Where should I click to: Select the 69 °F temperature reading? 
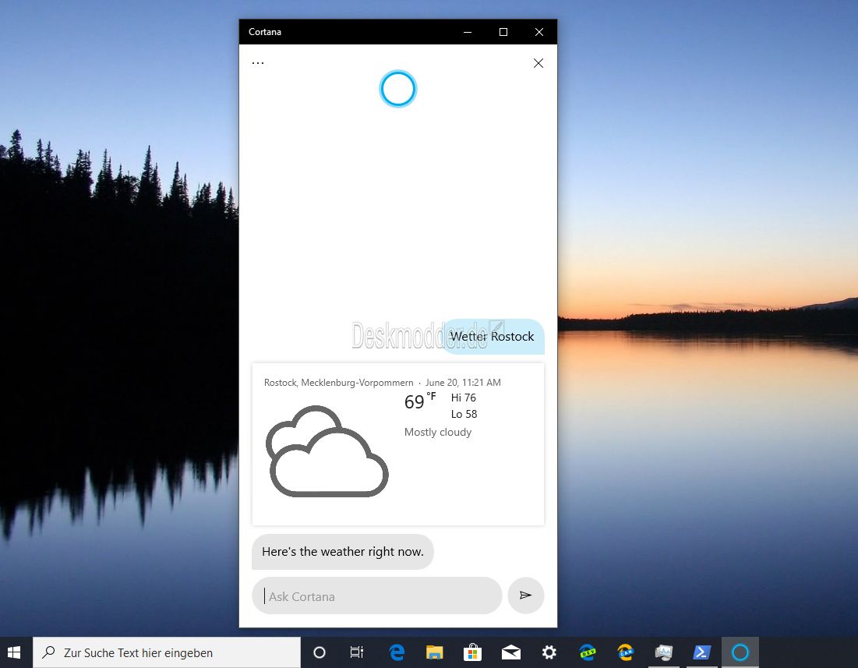tap(420, 401)
